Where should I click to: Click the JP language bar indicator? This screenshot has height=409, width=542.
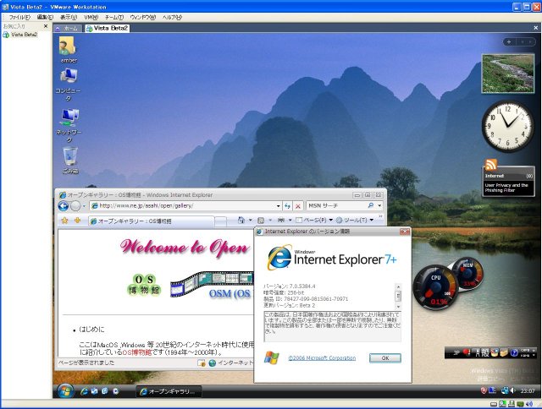(x=456, y=352)
